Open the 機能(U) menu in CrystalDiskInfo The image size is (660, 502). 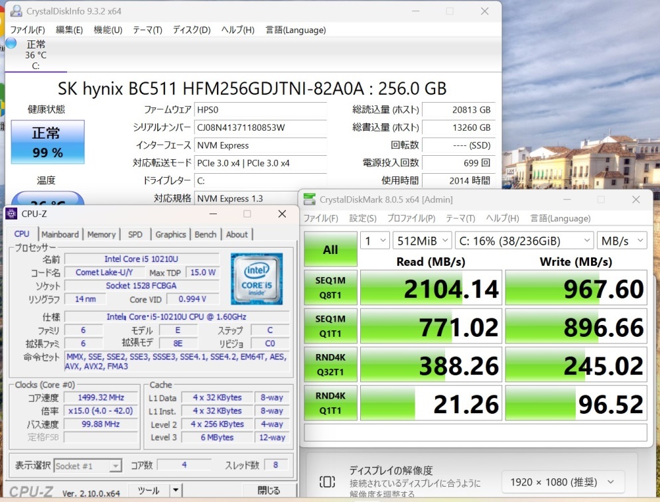pyautogui.click(x=107, y=30)
